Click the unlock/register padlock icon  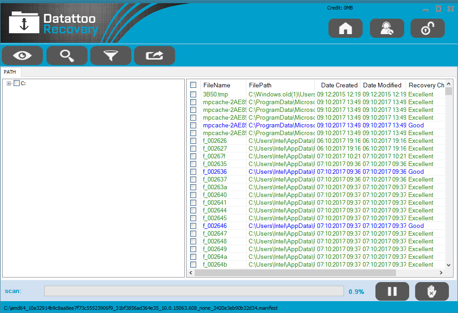pyautogui.click(x=427, y=28)
